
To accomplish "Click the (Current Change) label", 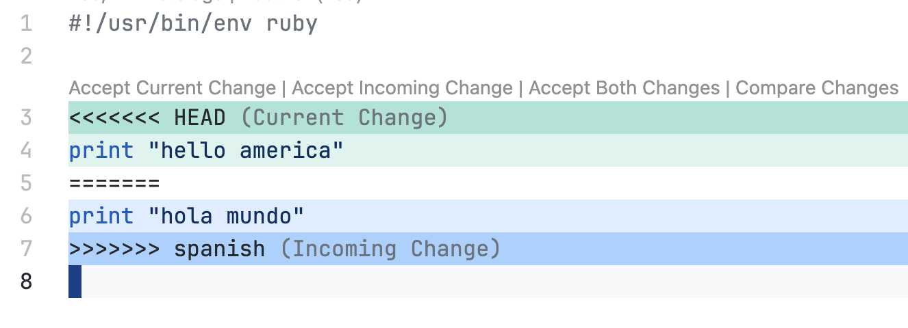I will (x=344, y=118).
